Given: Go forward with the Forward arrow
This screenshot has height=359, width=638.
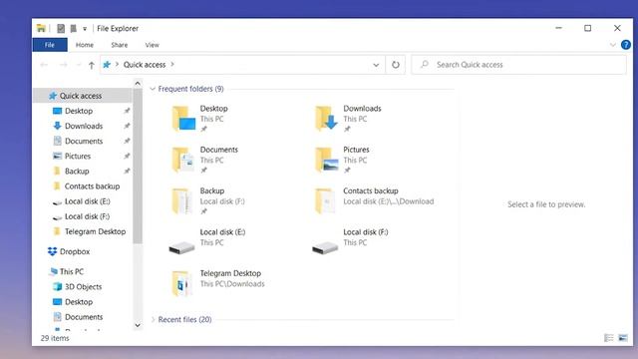Looking at the screenshot, I should pos(63,65).
